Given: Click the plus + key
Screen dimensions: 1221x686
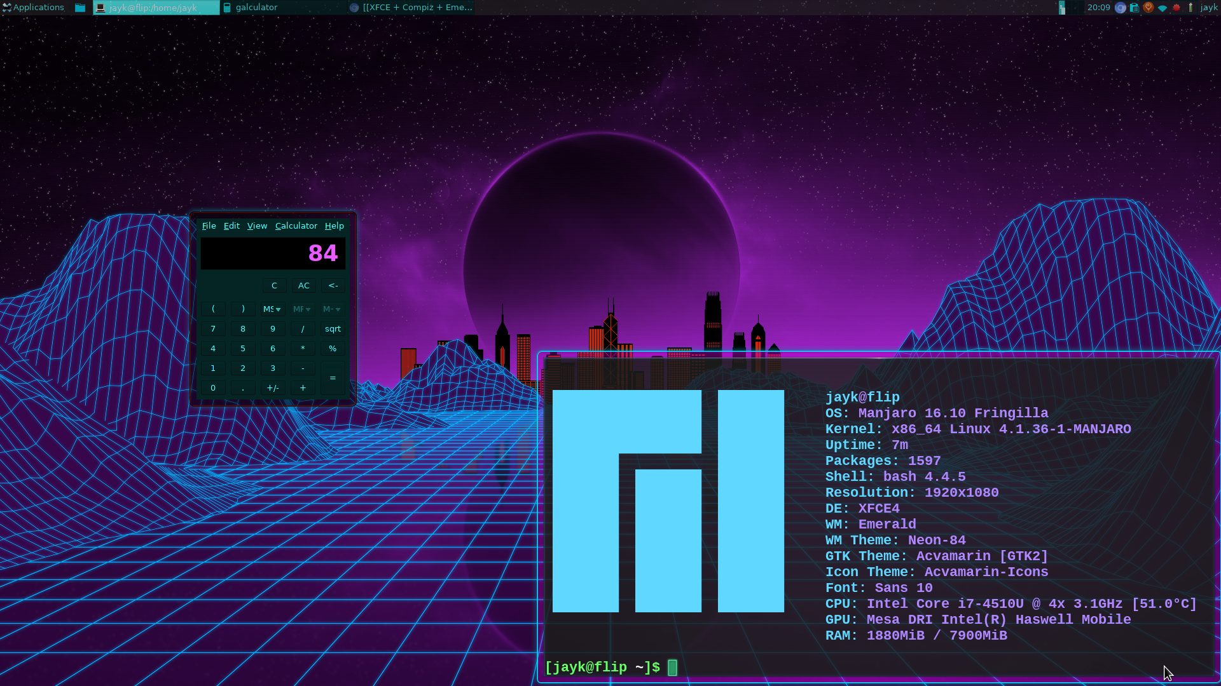Looking at the screenshot, I should [x=303, y=387].
